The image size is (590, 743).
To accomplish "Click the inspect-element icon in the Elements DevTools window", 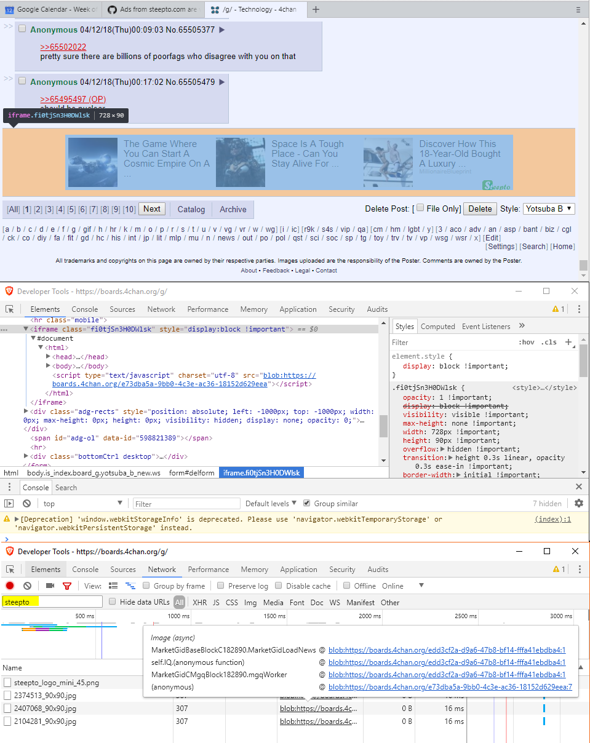I will coord(10,309).
